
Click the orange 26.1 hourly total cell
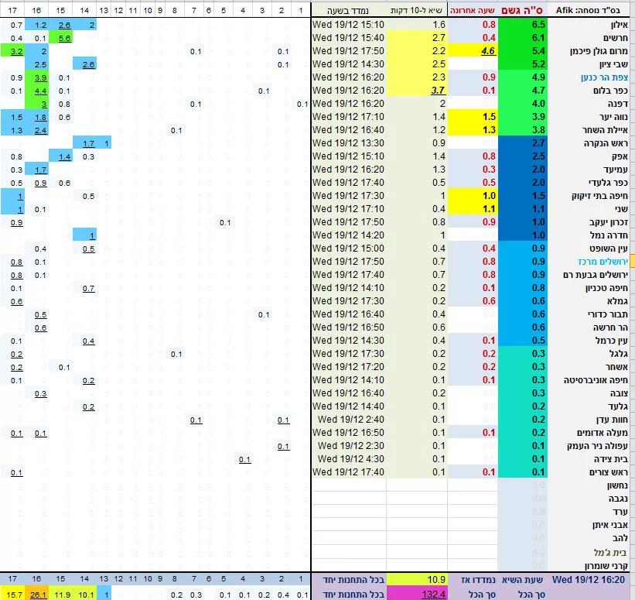(x=36, y=594)
